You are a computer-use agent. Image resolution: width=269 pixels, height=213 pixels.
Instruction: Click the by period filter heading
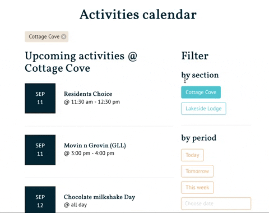[199, 138]
